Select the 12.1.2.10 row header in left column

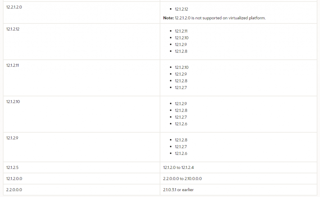pos(13,102)
